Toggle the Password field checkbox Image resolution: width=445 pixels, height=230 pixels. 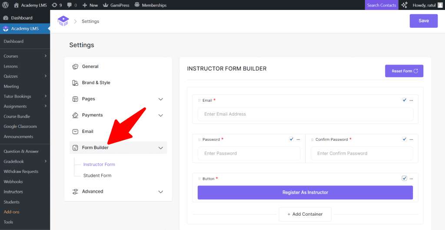(291, 139)
